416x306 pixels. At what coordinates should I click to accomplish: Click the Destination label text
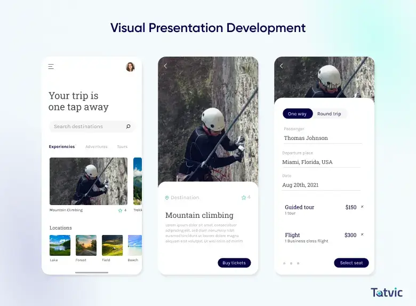(x=185, y=198)
